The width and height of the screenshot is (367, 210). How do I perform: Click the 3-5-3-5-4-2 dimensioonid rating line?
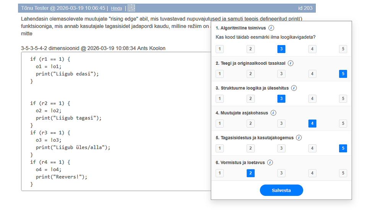pos(93,48)
